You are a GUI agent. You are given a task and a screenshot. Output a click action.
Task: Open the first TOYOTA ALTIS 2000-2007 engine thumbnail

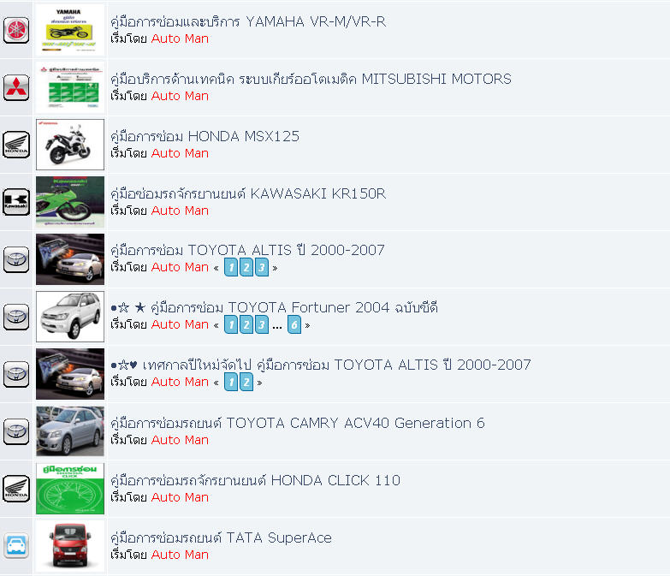(x=70, y=259)
